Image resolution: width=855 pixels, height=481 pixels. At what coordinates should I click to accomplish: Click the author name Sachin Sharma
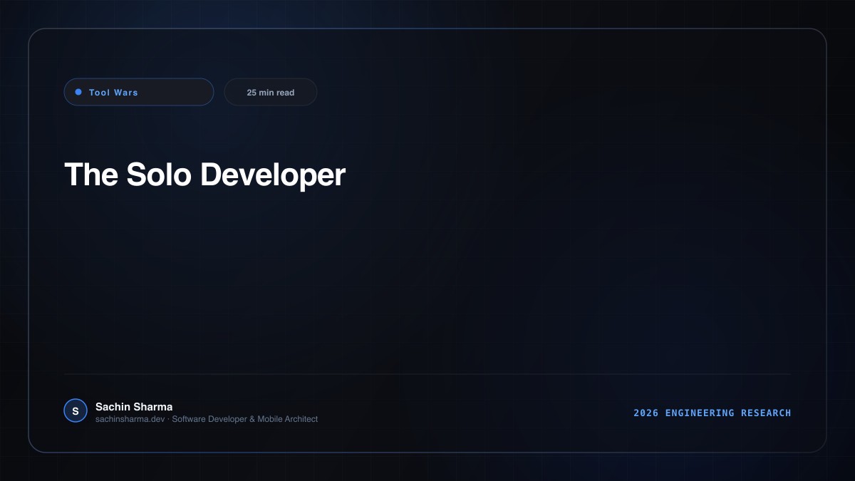pyautogui.click(x=134, y=407)
